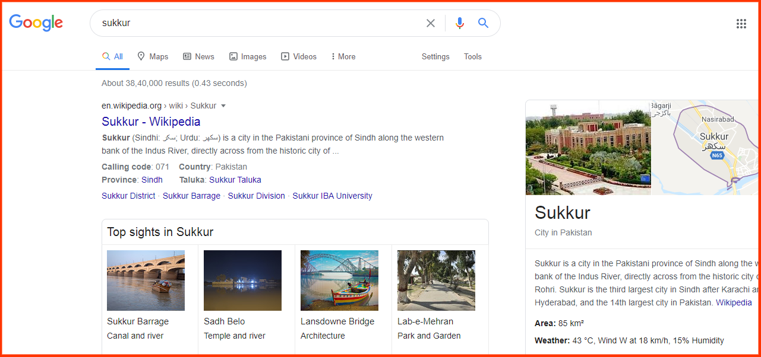Click the Calling code 071 text
Image resolution: width=761 pixels, height=357 pixels.
click(135, 167)
